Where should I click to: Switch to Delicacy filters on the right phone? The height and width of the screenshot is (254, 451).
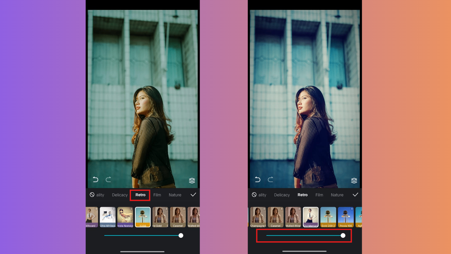pos(282,195)
